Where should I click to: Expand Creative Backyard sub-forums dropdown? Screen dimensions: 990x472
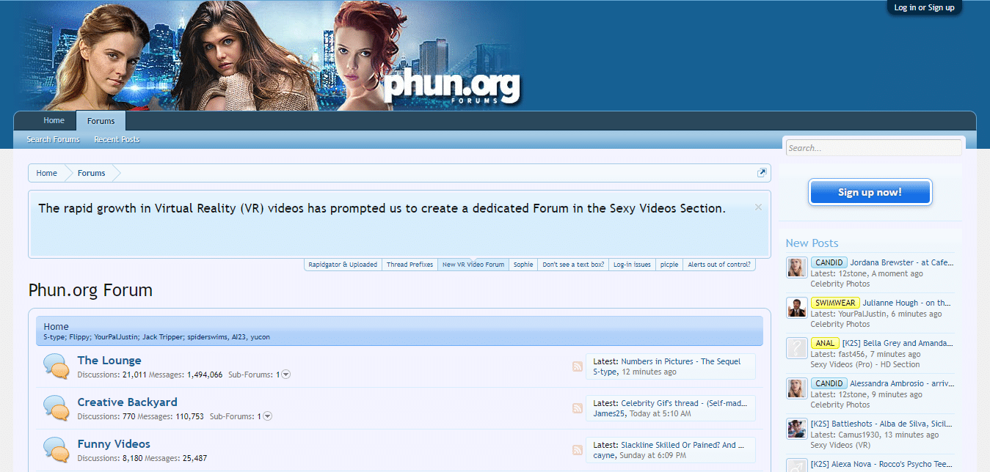tap(267, 416)
